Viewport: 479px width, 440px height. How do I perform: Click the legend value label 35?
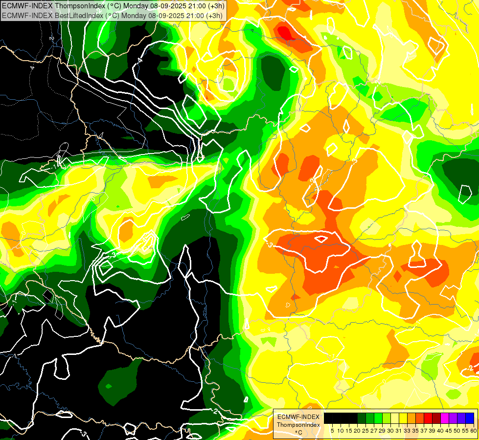[x=415, y=431]
